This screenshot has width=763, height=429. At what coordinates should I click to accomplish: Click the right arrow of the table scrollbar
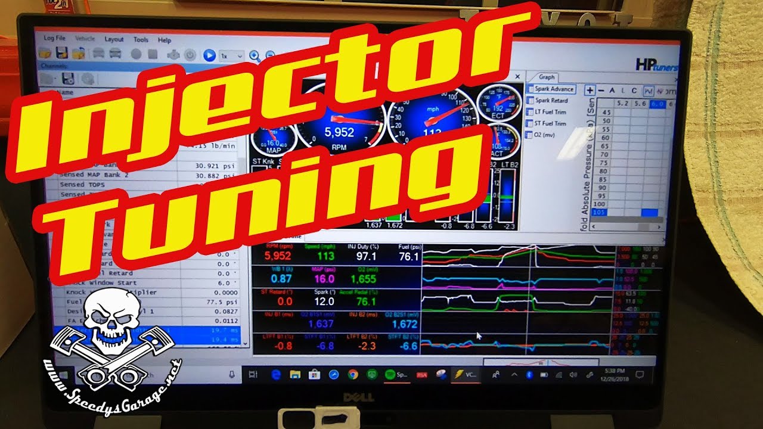tap(659, 227)
